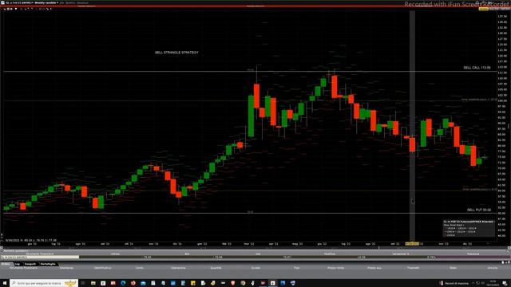Viewport: 511px width, 287px height.
Task: Click the Posizione column header
Action: coord(473,254)
